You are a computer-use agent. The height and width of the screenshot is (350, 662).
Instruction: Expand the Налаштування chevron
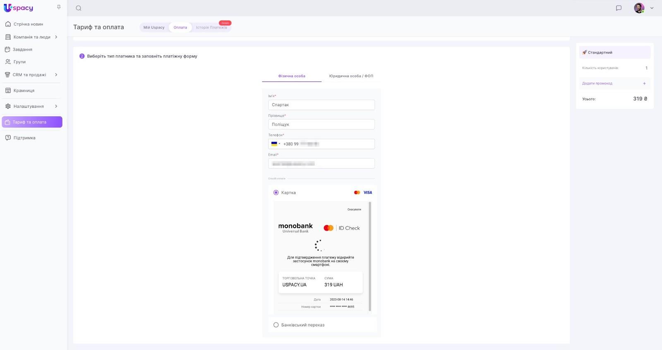56,106
